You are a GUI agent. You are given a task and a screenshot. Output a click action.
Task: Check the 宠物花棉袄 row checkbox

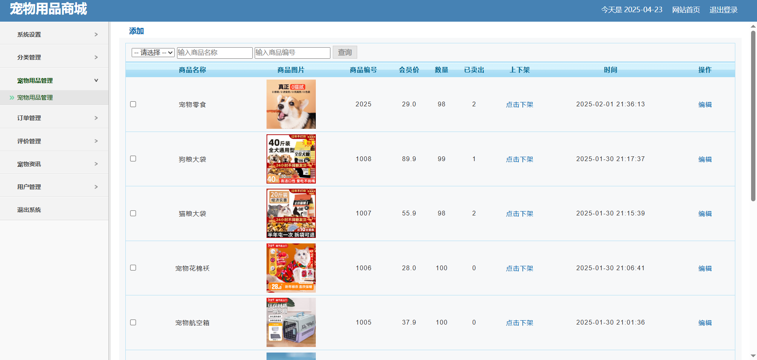coord(133,268)
